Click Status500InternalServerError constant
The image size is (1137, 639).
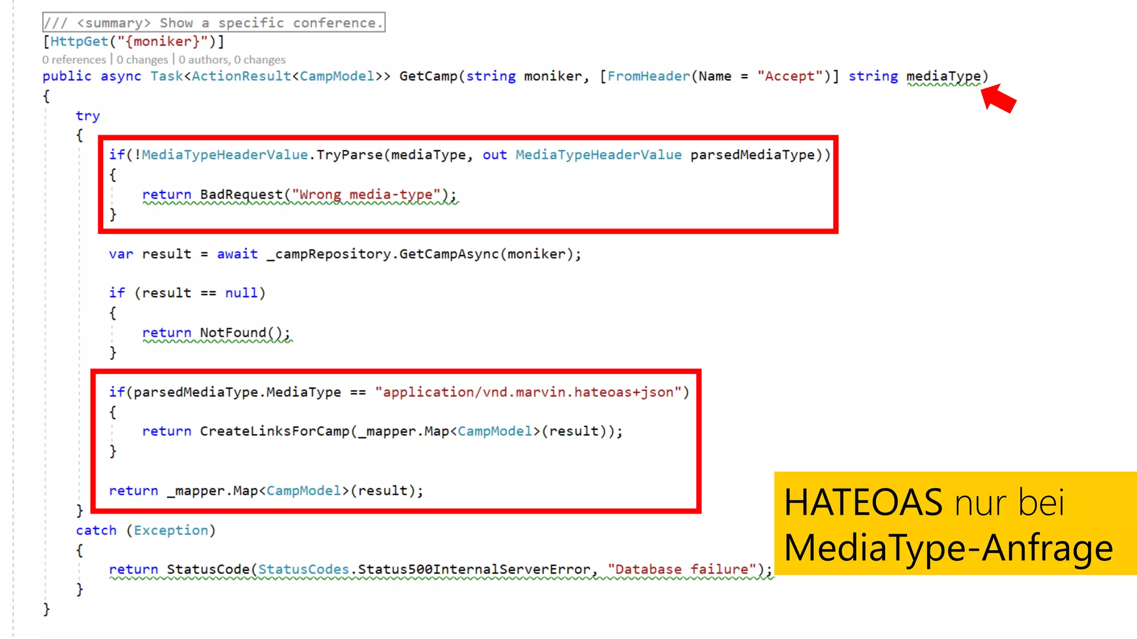(474, 570)
